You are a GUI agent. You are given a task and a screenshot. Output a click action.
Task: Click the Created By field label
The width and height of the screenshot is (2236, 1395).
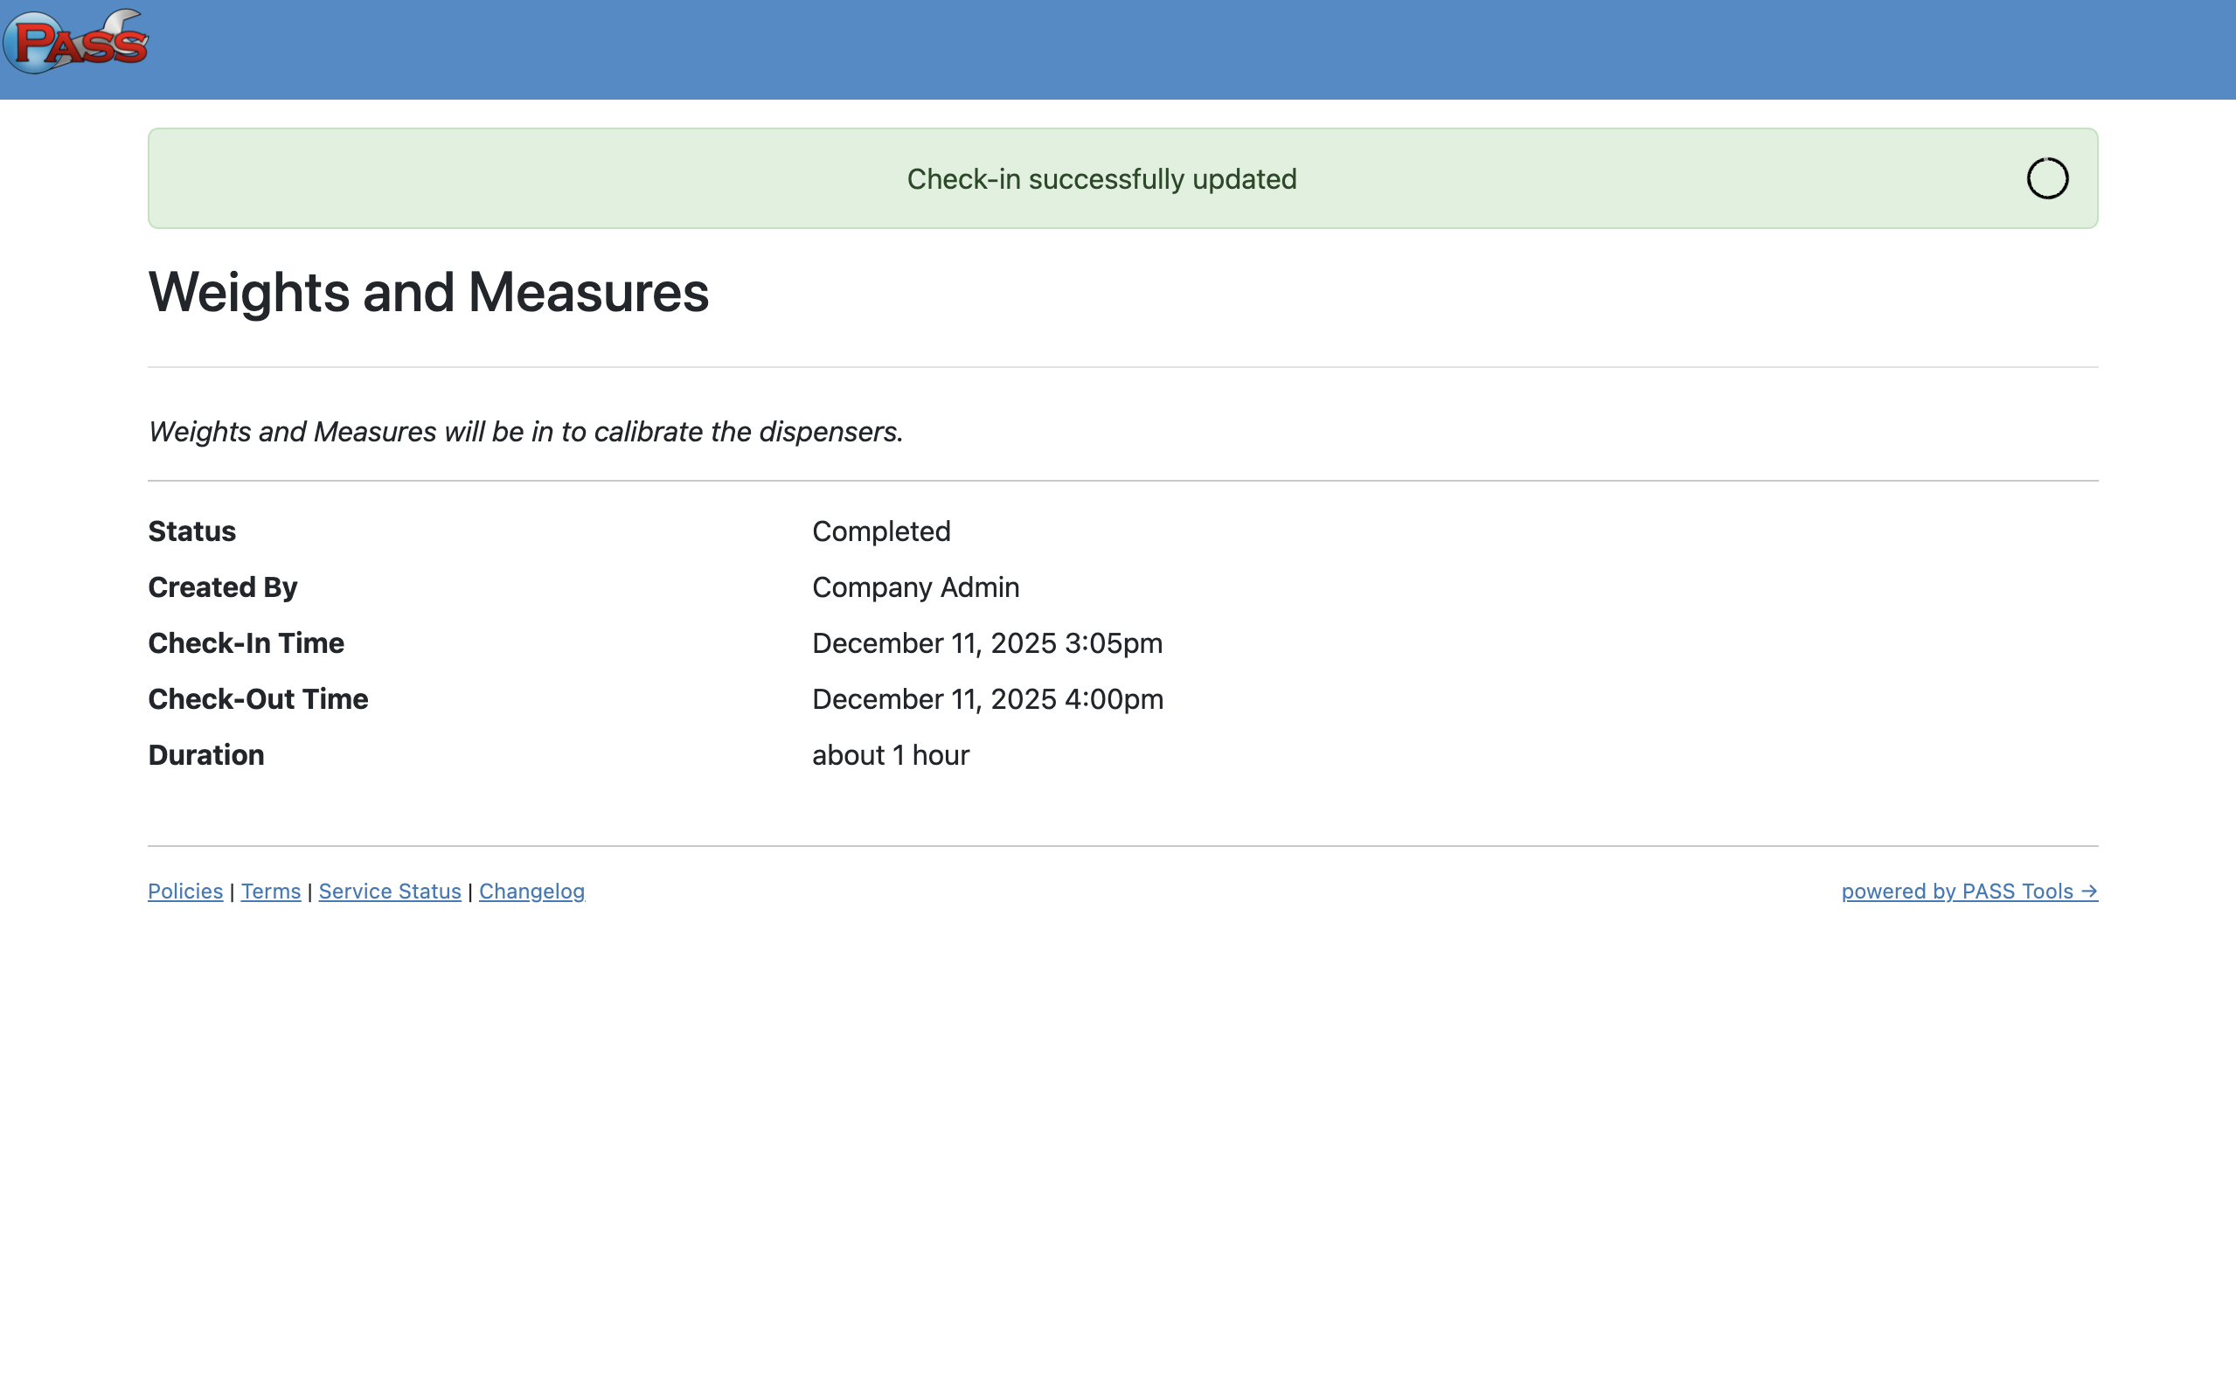(222, 587)
